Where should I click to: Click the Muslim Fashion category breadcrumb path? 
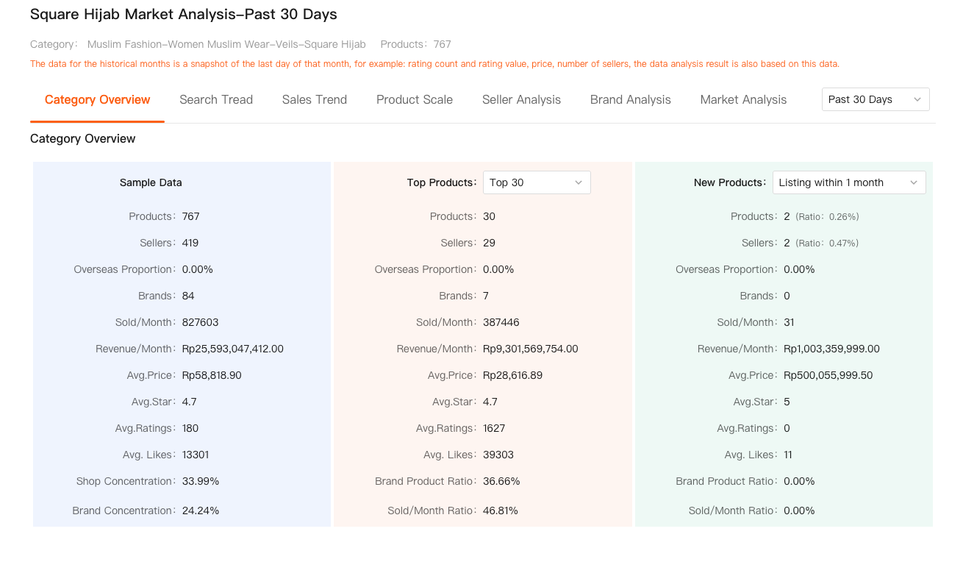click(226, 44)
